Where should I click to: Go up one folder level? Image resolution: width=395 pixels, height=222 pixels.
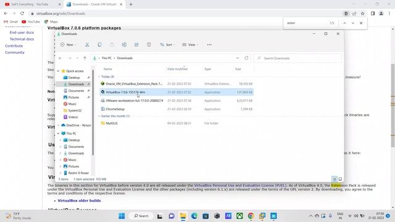tap(85, 58)
